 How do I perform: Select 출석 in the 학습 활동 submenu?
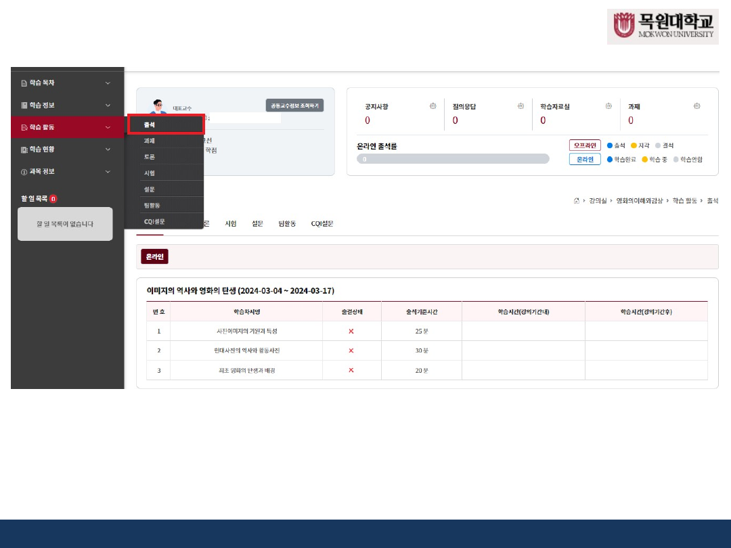click(165, 125)
